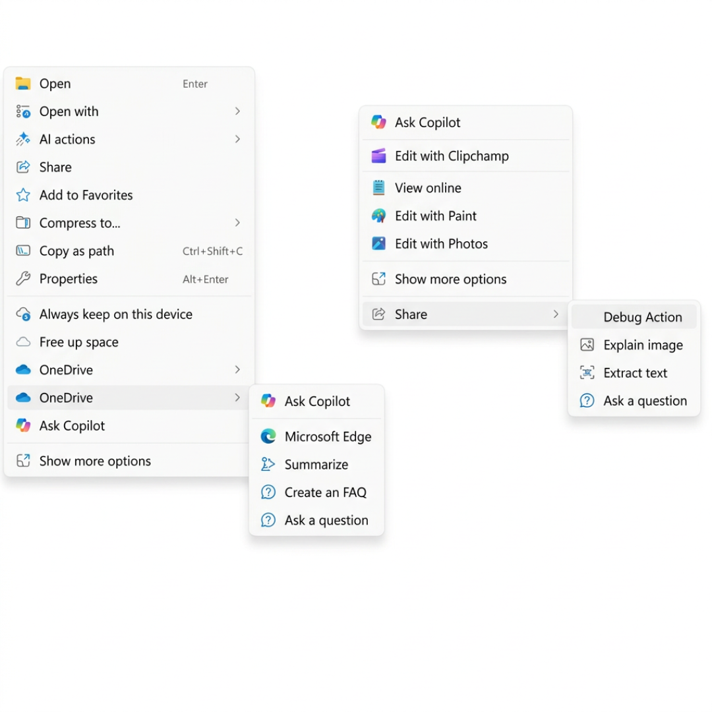The image size is (712, 712).
Task: Choose Ask Copilot above Edit with Clipchamp
Action: pos(465,122)
